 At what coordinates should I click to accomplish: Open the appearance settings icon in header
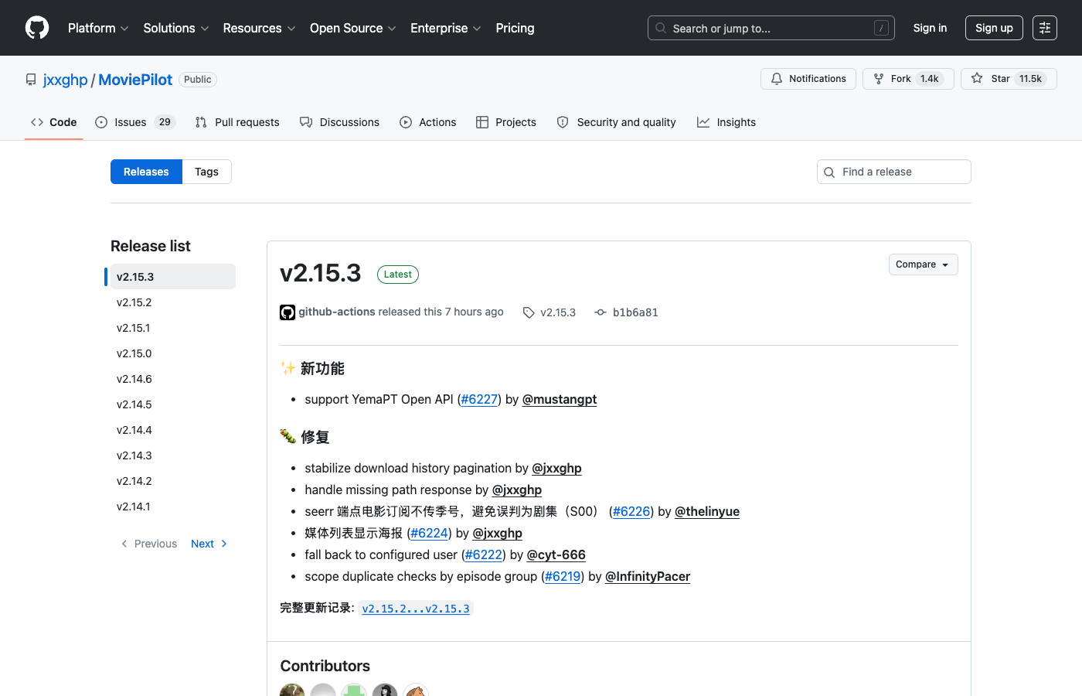click(1045, 28)
